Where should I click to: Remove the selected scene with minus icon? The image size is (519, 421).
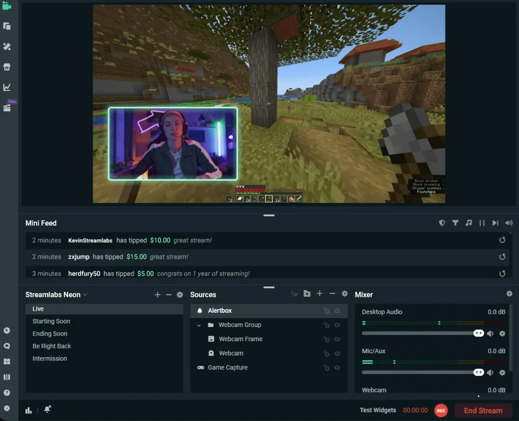(x=169, y=295)
